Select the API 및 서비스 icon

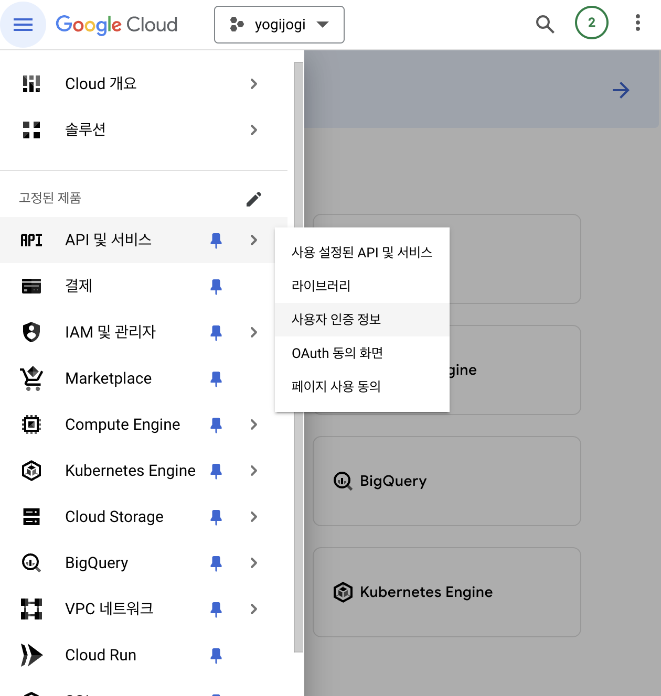(x=31, y=240)
